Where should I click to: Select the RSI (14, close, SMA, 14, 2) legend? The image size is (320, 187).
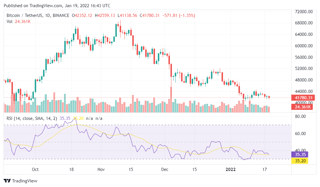click(x=32, y=118)
